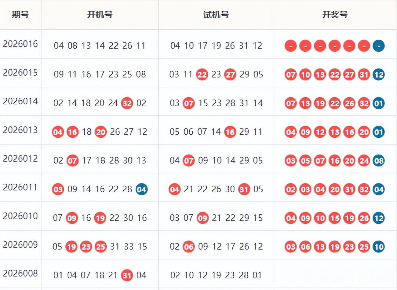Select red ball 06 in 2026009 试机号
The height and width of the screenshot is (290, 397).
pos(188,247)
